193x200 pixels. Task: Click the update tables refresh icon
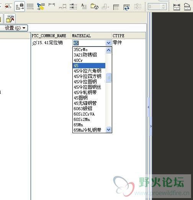pos(127,7)
